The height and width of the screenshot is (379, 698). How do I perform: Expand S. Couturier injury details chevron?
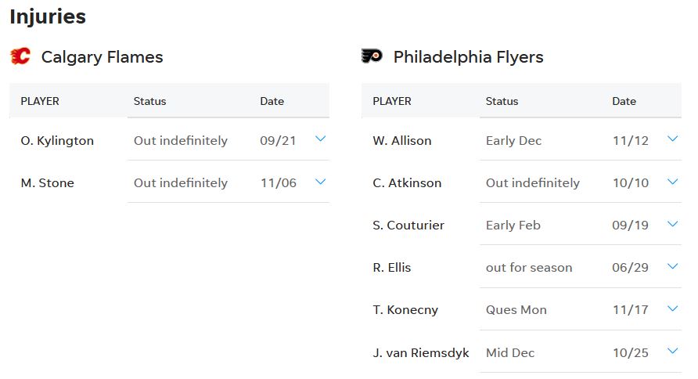point(672,224)
